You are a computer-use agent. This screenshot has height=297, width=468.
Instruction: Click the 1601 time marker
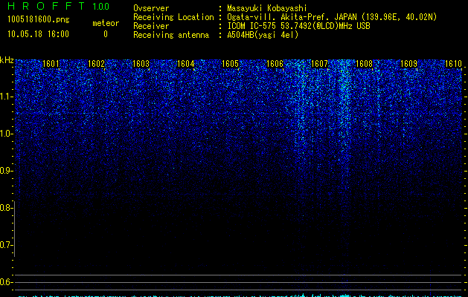[51, 64]
